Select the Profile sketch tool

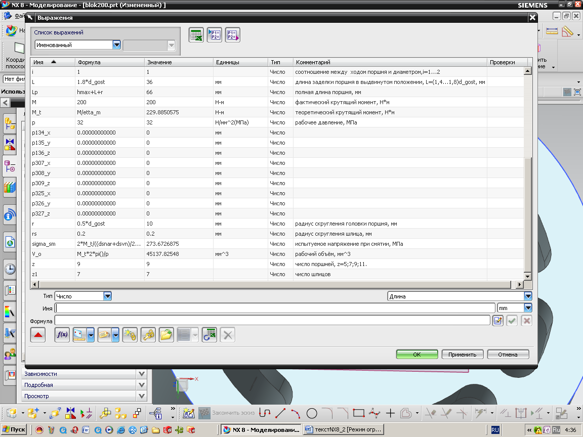coord(265,413)
